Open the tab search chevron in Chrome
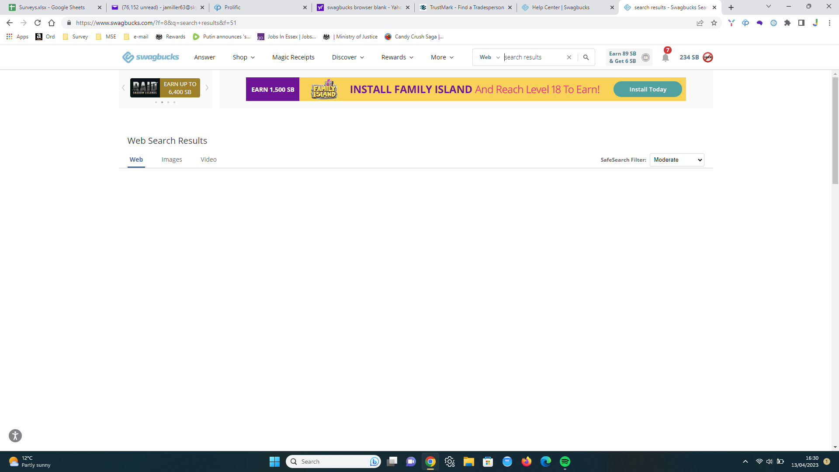Screen dimensions: 839x472 pyautogui.click(x=769, y=7)
